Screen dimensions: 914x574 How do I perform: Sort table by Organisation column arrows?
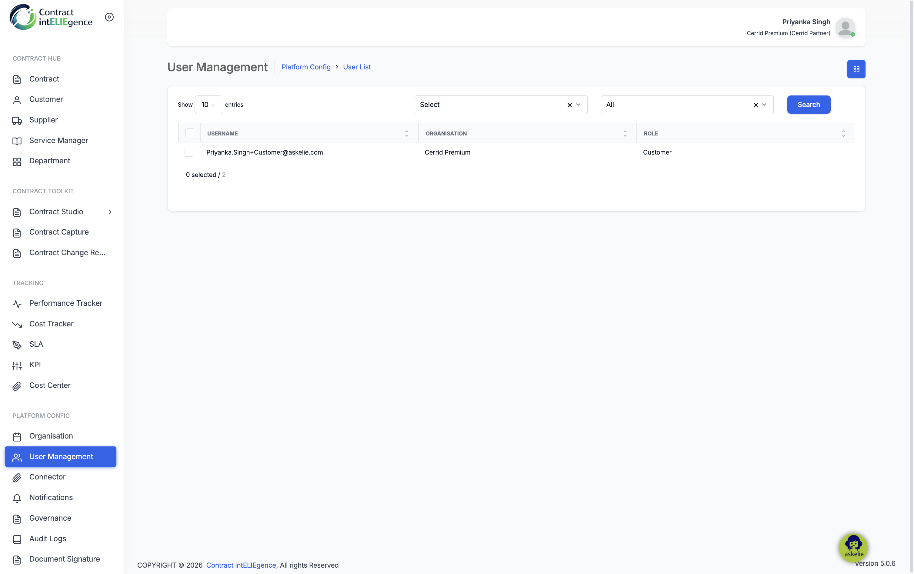(625, 133)
